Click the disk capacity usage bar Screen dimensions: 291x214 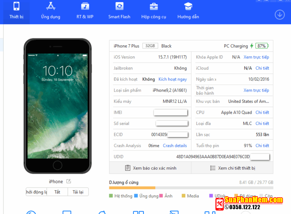pos(191,188)
